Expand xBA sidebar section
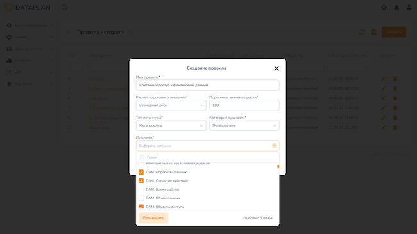 point(30,72)
